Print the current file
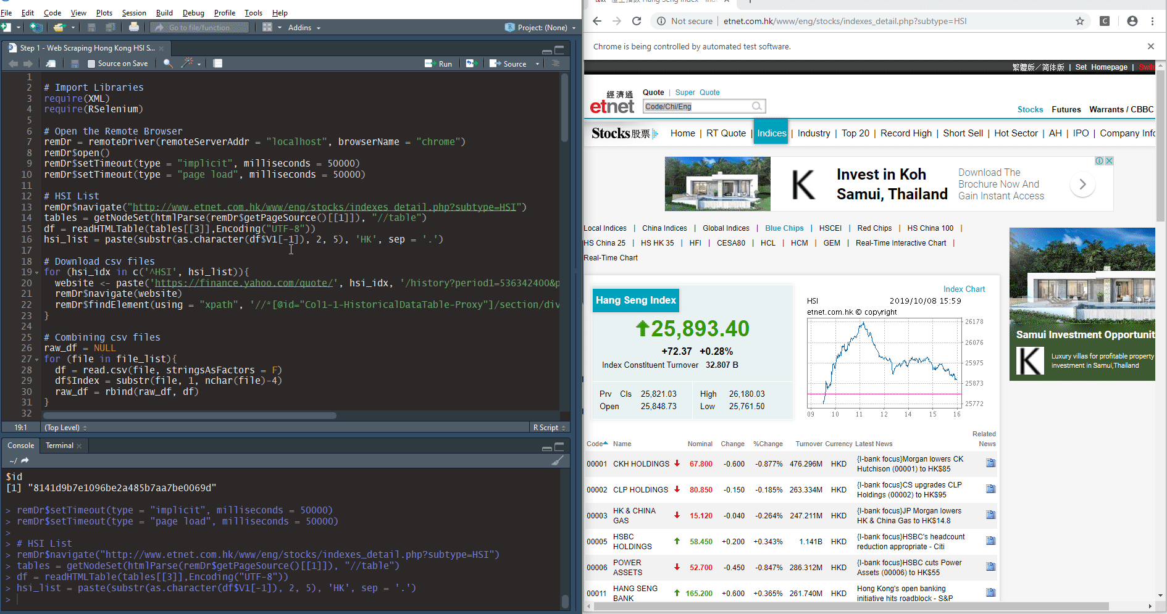This screenshot has width=1167, height=614. tap(133, 27)
